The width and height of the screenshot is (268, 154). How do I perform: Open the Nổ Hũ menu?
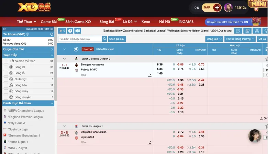tap(165, 22)
